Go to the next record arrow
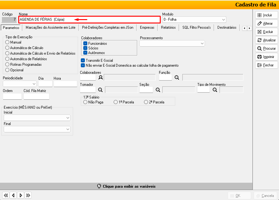Image resolution: width=279 pixels, height=200 pixels. [x=21, y=195]
